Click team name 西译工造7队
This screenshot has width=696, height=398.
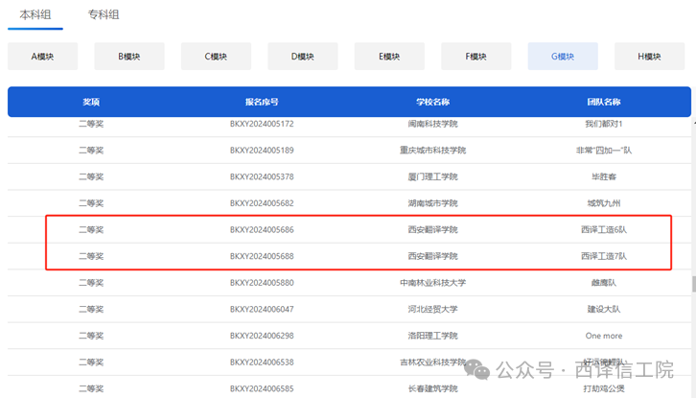(x=604, y=256)
